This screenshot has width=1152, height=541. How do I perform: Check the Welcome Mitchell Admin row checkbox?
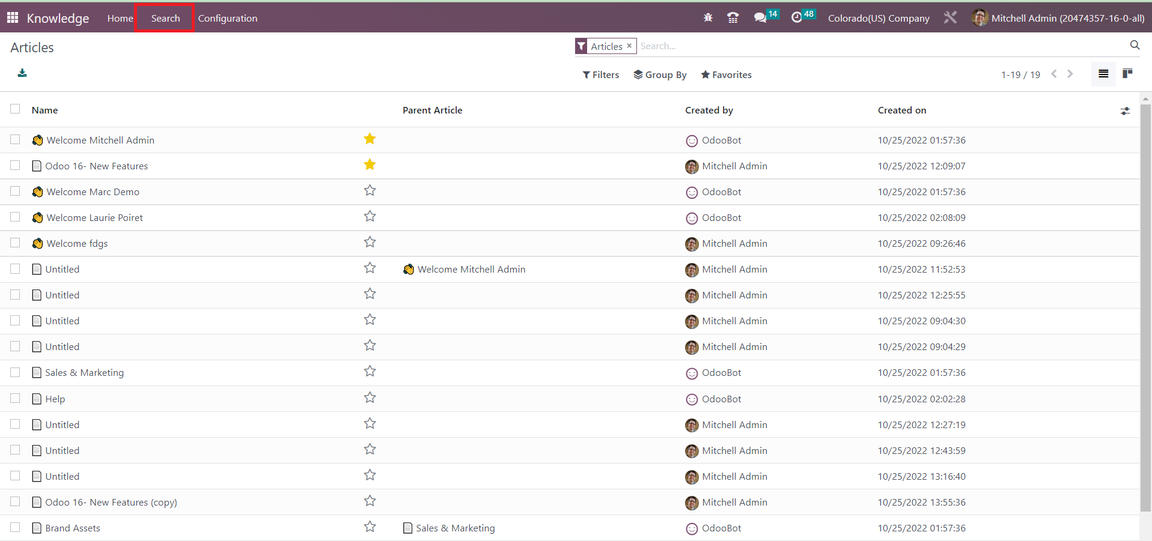15,139
